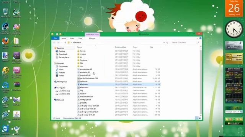Screen dimensions: 245x137
Task: Select Downloads under Favorites
Action: tap(63, 54)
